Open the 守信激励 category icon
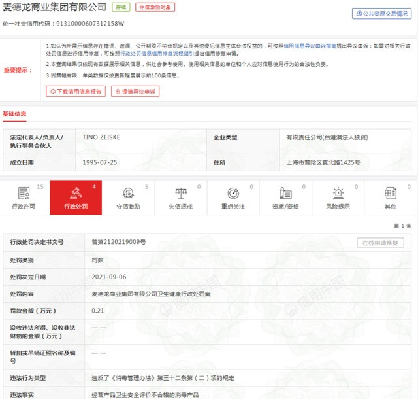Image resolution: width=418 pixels, height=399 pixels. click(x=128, y=194)
